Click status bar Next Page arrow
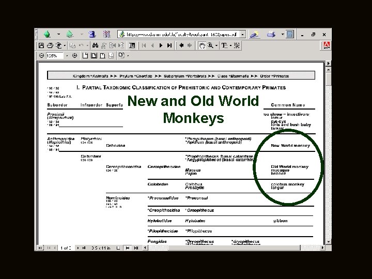Viewport: 372px width, 279px height. point(78,248)
